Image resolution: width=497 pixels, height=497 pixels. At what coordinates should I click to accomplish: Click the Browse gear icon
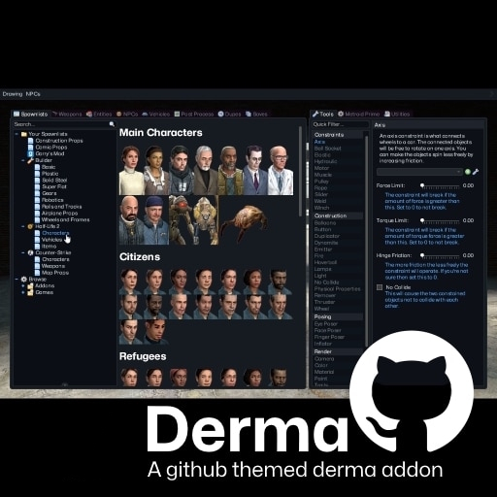coord(23,279)
